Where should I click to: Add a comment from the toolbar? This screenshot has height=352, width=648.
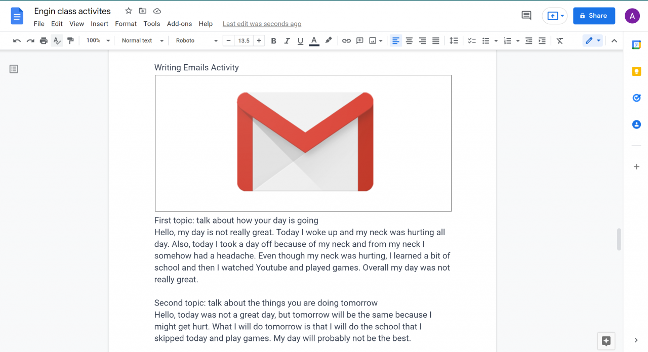(360, 40)
